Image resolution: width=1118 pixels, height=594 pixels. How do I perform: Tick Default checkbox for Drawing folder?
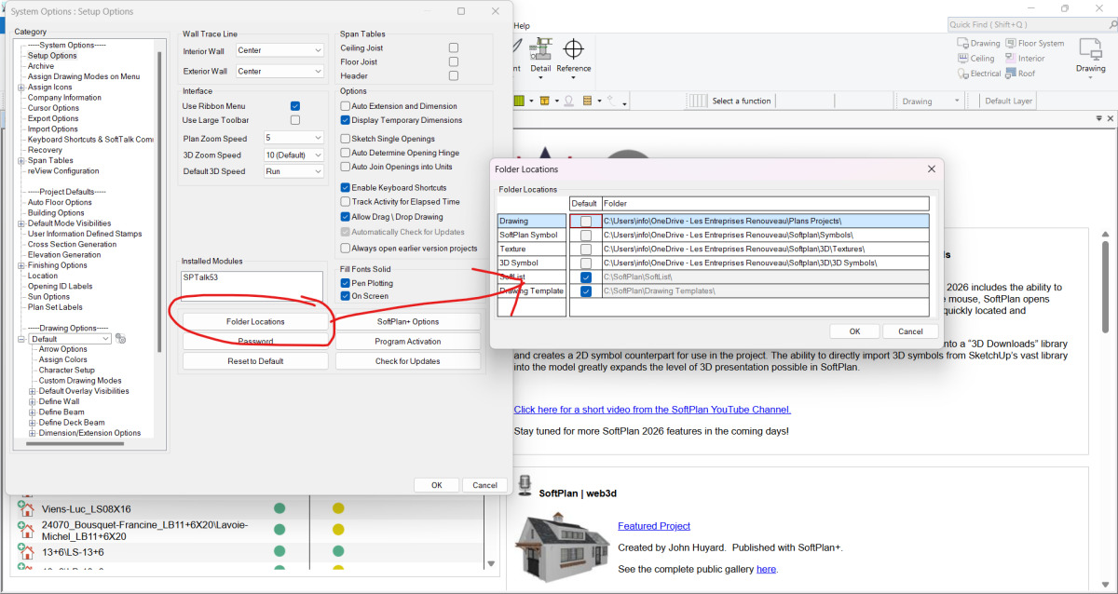click(x=585, y=221)
